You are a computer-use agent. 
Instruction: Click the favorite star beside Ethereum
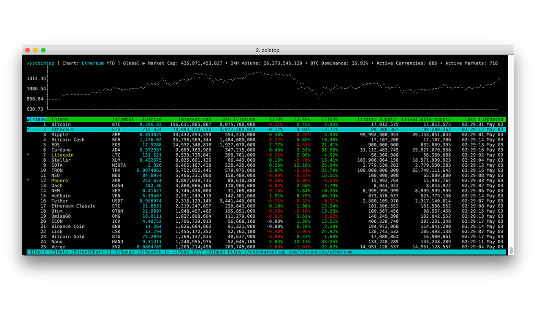tap(28, 130)
